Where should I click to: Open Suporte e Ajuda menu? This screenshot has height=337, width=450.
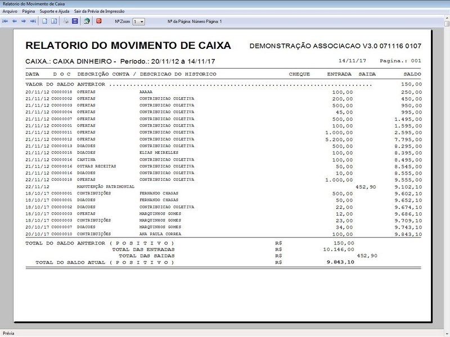pyautogui.click(x=55, y=11)
